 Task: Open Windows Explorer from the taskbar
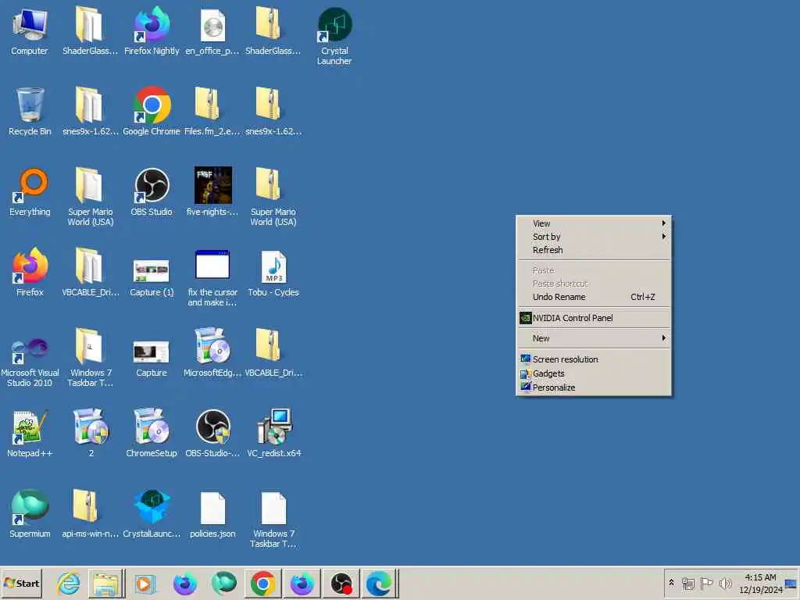(106, 583)
